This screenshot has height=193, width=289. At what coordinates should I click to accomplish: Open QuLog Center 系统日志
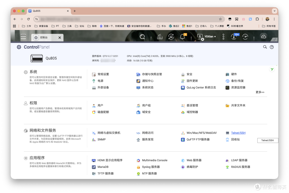coord(198,88)
